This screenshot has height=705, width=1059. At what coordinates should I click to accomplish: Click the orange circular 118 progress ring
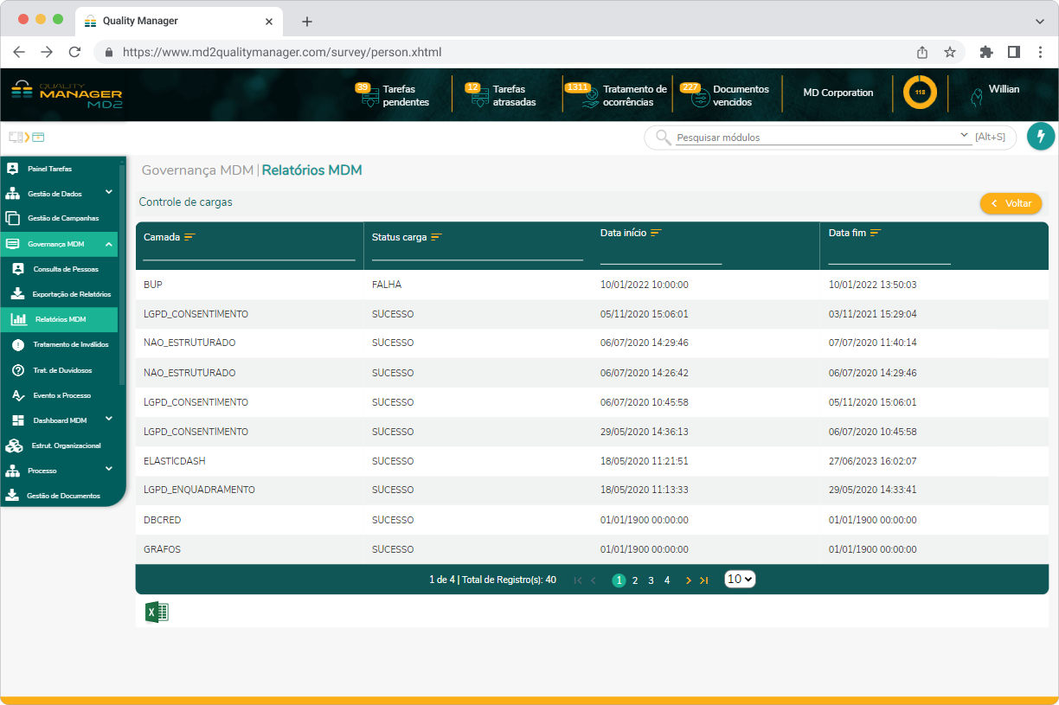920,93
